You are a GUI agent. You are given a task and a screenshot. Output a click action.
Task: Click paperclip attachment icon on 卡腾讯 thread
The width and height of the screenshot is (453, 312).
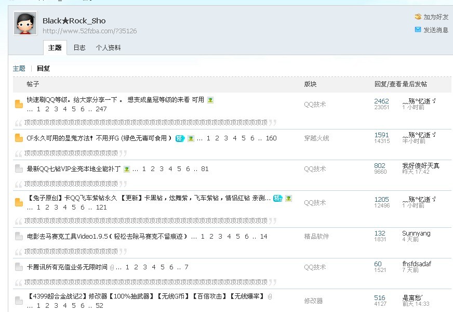point(112,268)
